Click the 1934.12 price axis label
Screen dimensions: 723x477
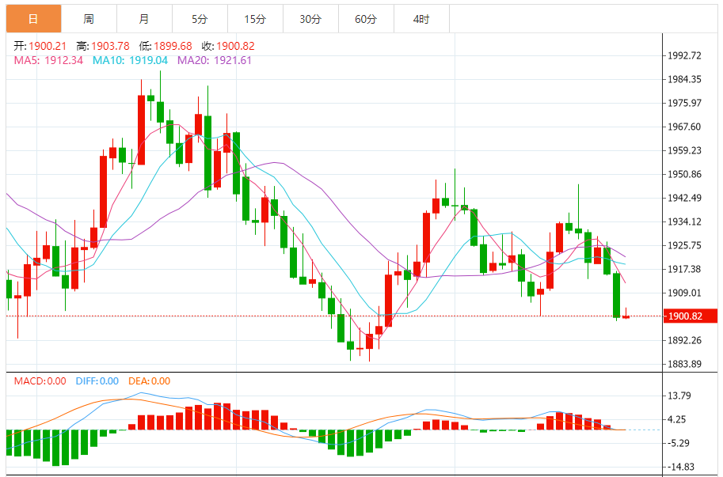coord(685,221)
